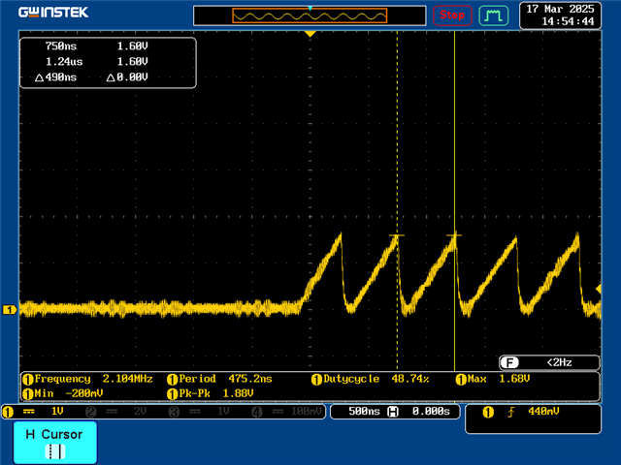Image resolution: width=621 pixels, height=465 pixels.
Task: Click the date and time display
Action: tap(560, 15)
